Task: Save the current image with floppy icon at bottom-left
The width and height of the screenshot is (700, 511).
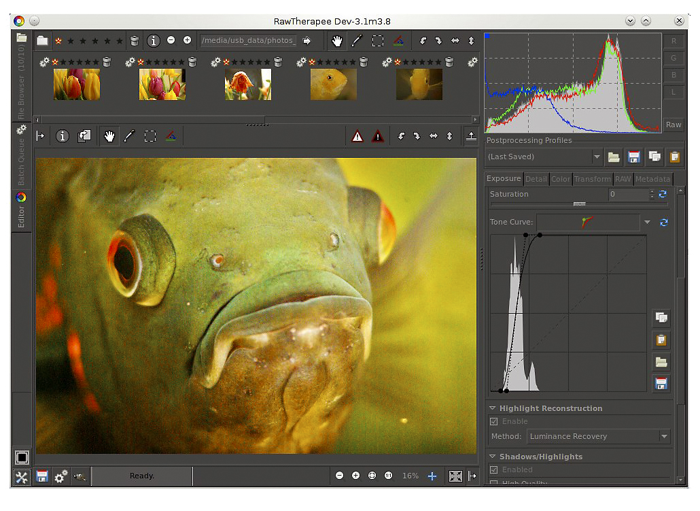Action: click(x=42, y=476)
